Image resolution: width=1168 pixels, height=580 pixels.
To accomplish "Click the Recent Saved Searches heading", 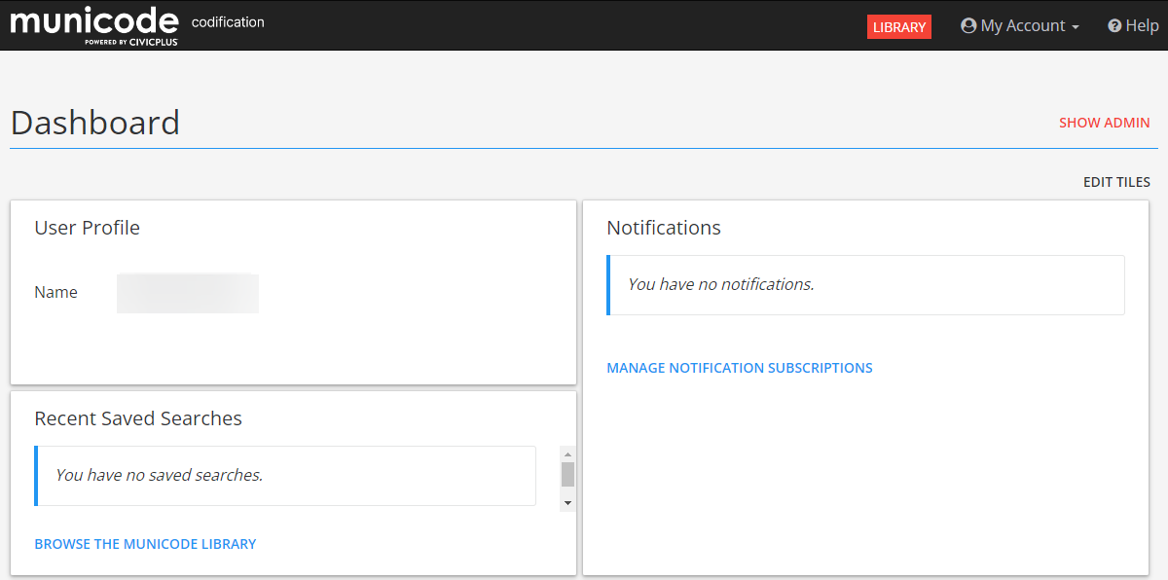I will pos(138,418).
